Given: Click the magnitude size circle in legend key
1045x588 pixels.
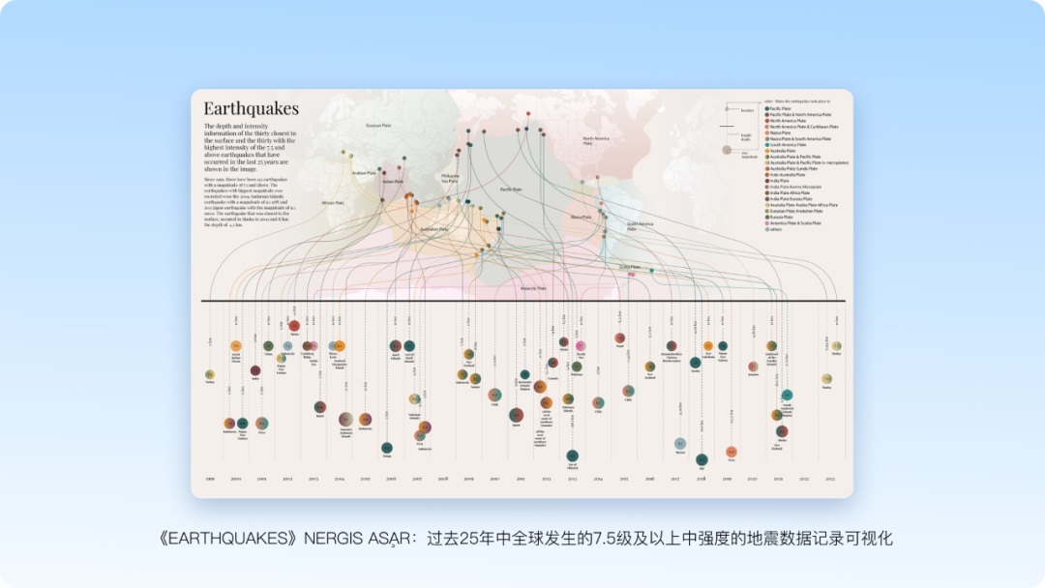Looking at the screenshot, I should coord(727,150).
